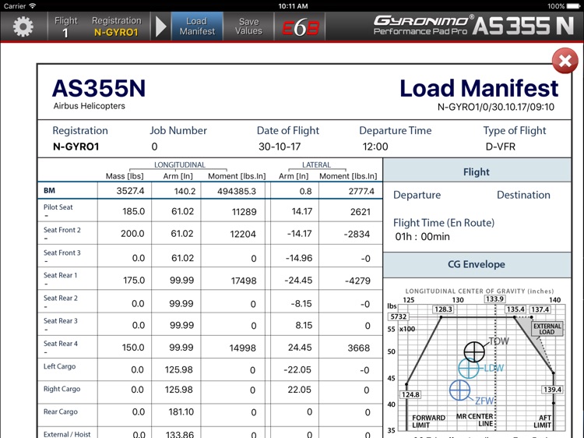Tap the 124.8 forward limit label
Image resolution: width=584 pixels, height=438 pixels.
click(x=410, y=394)
